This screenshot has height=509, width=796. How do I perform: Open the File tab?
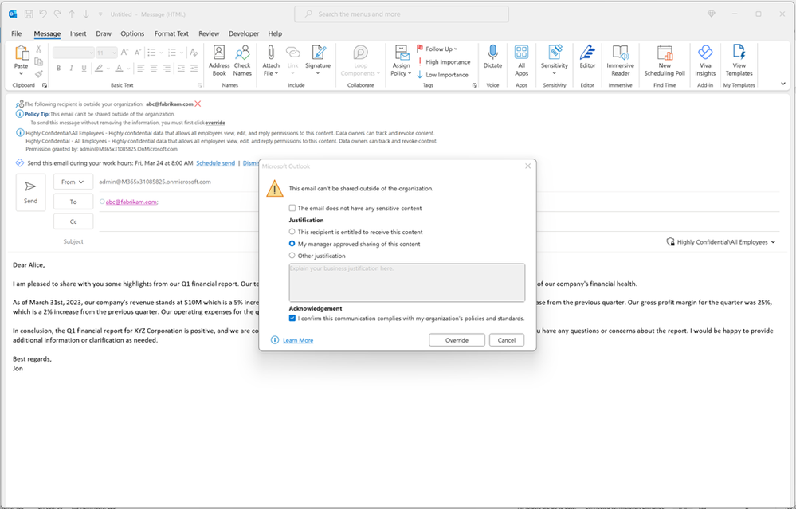(x=17, y=33)
